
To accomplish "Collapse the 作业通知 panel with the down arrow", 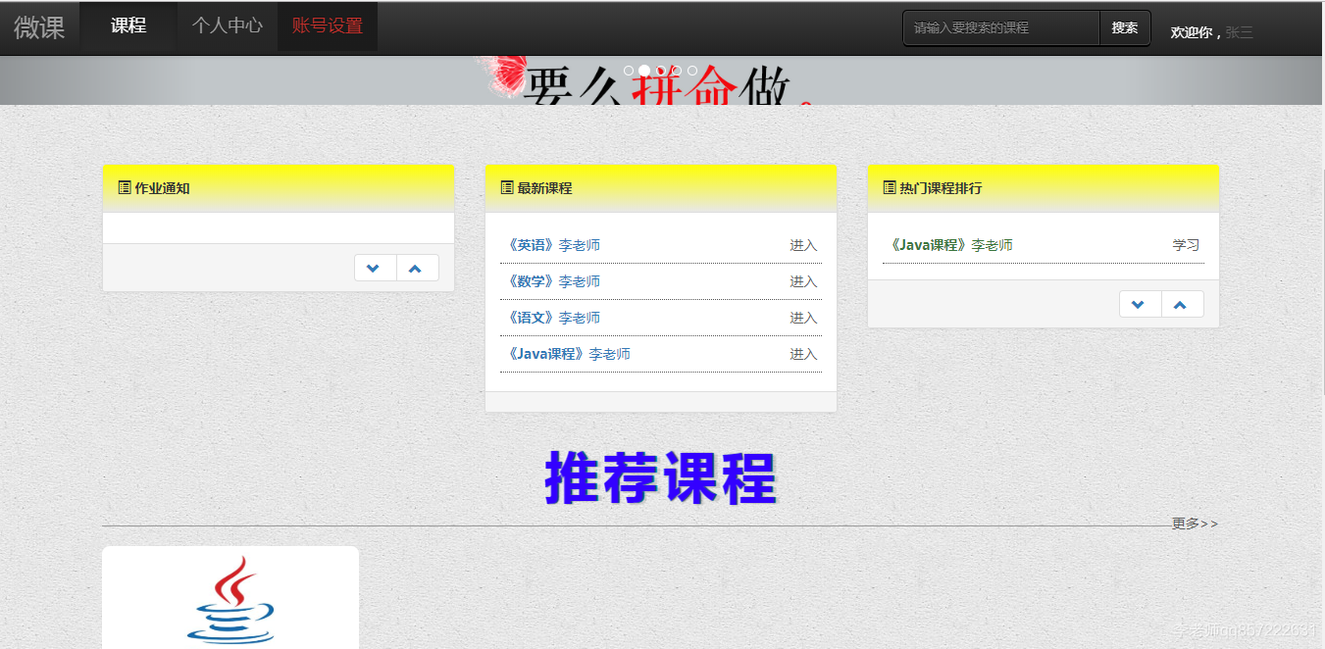I will point(375,267).
